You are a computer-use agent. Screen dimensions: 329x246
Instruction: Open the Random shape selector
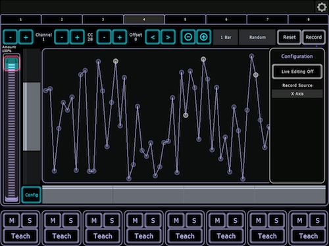257,37
